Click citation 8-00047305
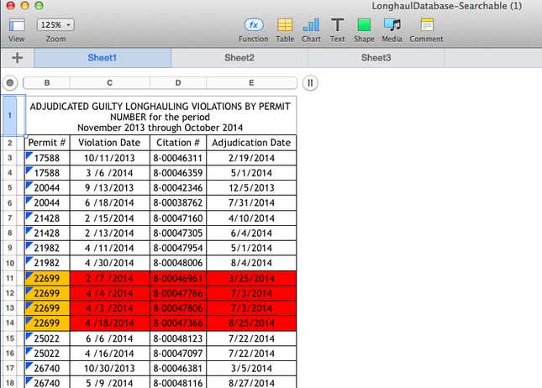Image resolution: width=542 pixels, height=388 pixels. pyautogui.click(x=178, y=233)
